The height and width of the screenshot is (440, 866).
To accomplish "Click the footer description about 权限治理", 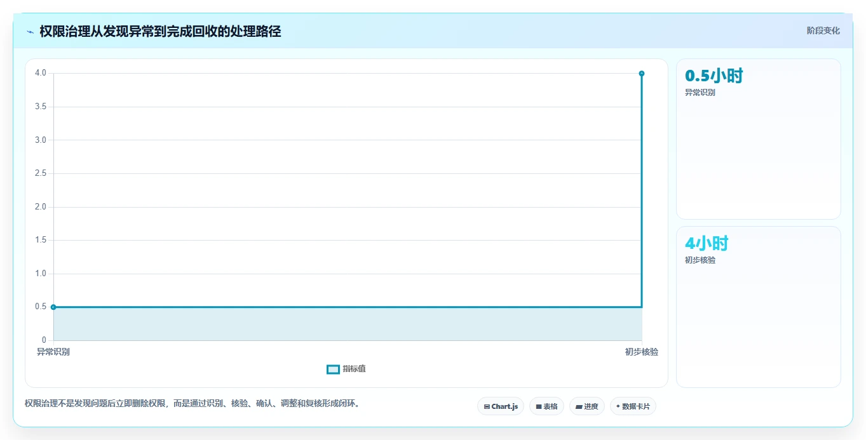I will (x=193, y=404).
